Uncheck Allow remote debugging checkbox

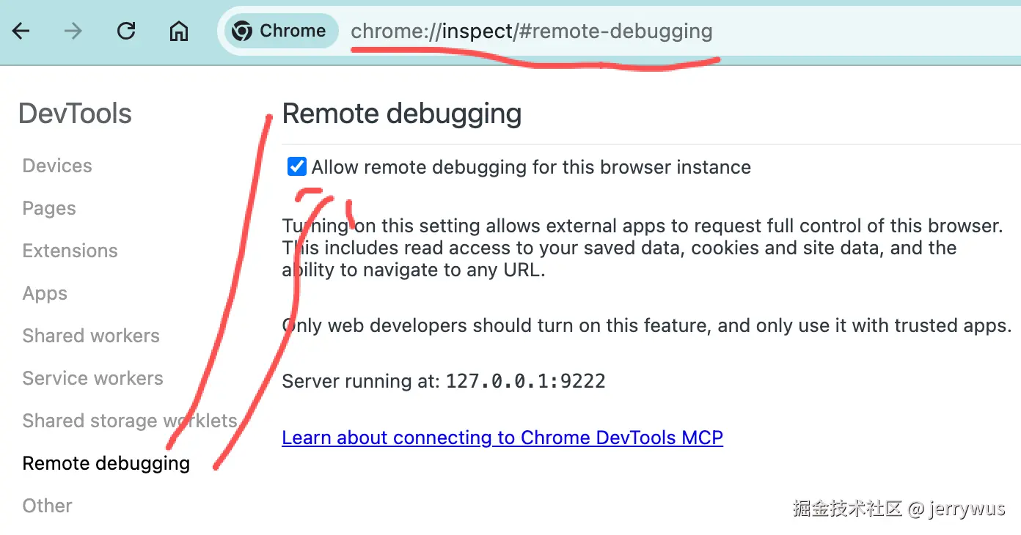click(x=296, y=167)
